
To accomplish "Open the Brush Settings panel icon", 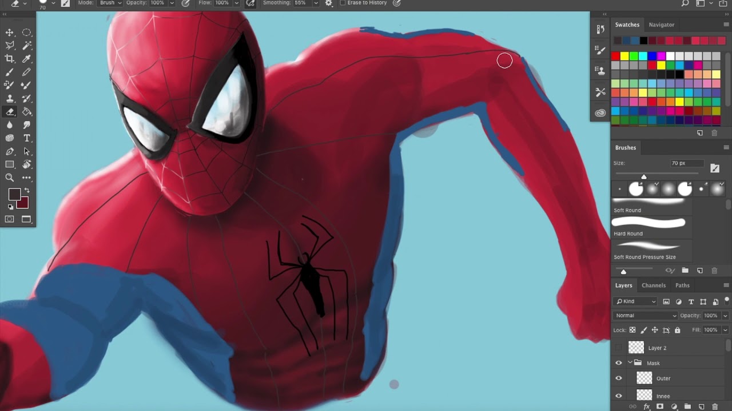I will pyautogui.click(x=600, y=50).
